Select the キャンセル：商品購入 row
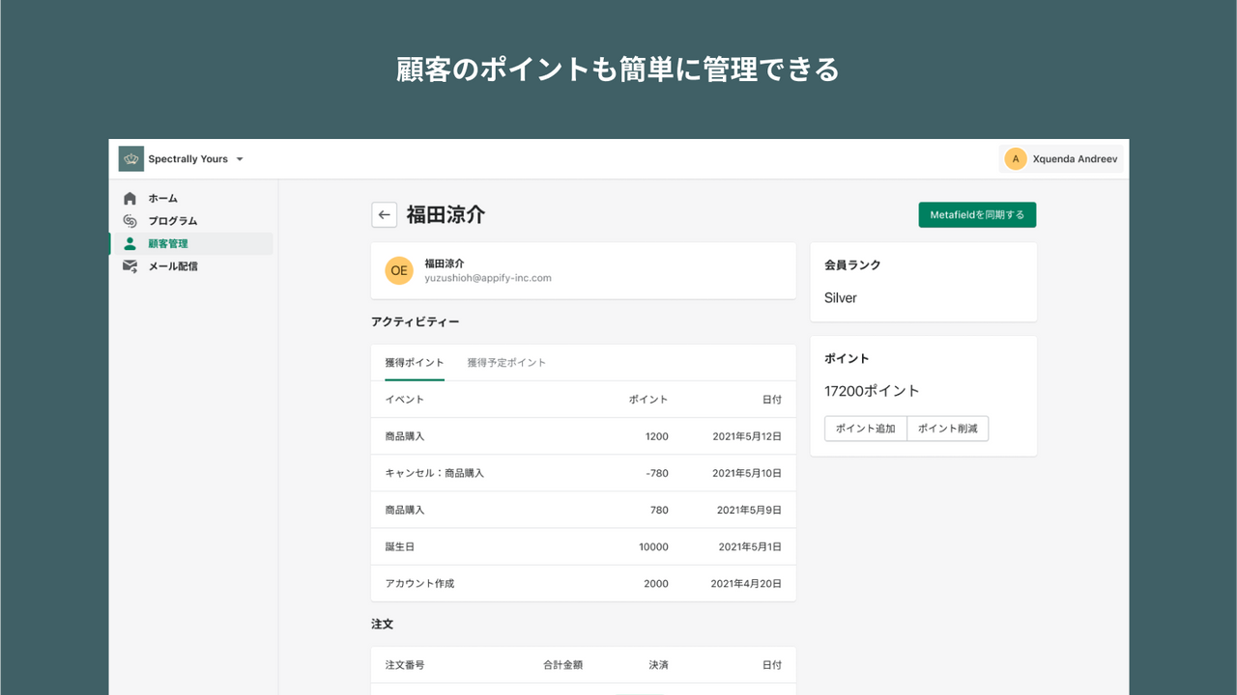1237x695 pixels. point(584,473)
